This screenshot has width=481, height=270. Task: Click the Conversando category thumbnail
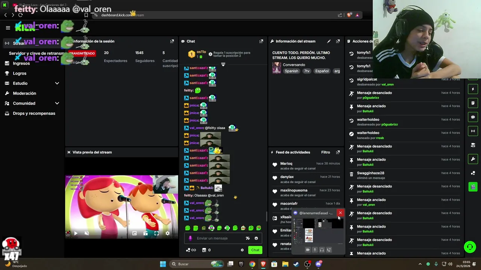click(x=277, y=68)
